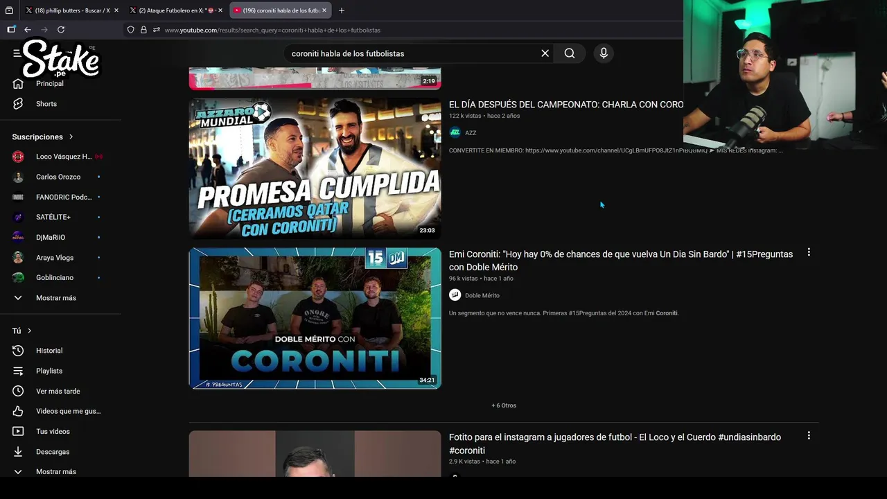Open options menu for Emi Coroniti video
Image resolution: width=887 pixels, height=499 pixels.
tap(809, 253)
